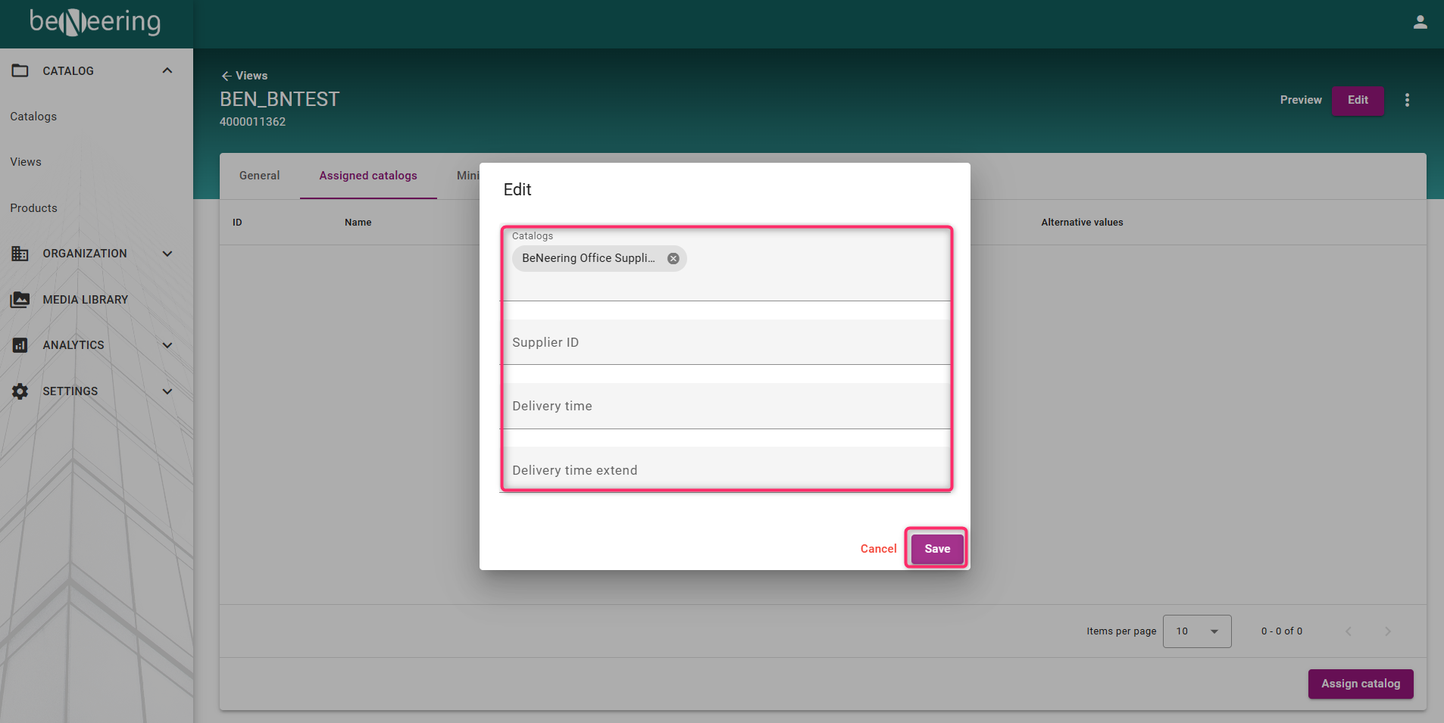Open the three-dot more options menu

pos(1407,100)
